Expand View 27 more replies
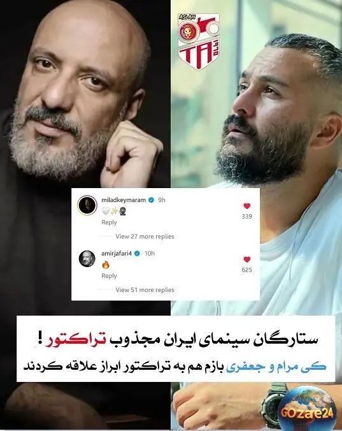This screenshot has height=431, width=342. [x=145, y=237]
